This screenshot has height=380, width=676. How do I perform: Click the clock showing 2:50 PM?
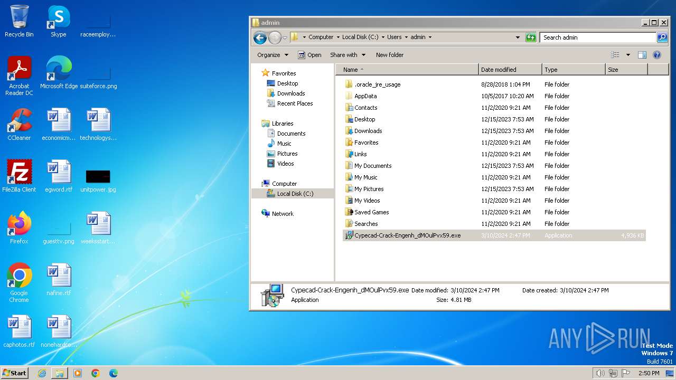coord(649,373)
